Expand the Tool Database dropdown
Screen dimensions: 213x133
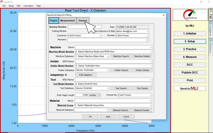(x=107, y=88)
